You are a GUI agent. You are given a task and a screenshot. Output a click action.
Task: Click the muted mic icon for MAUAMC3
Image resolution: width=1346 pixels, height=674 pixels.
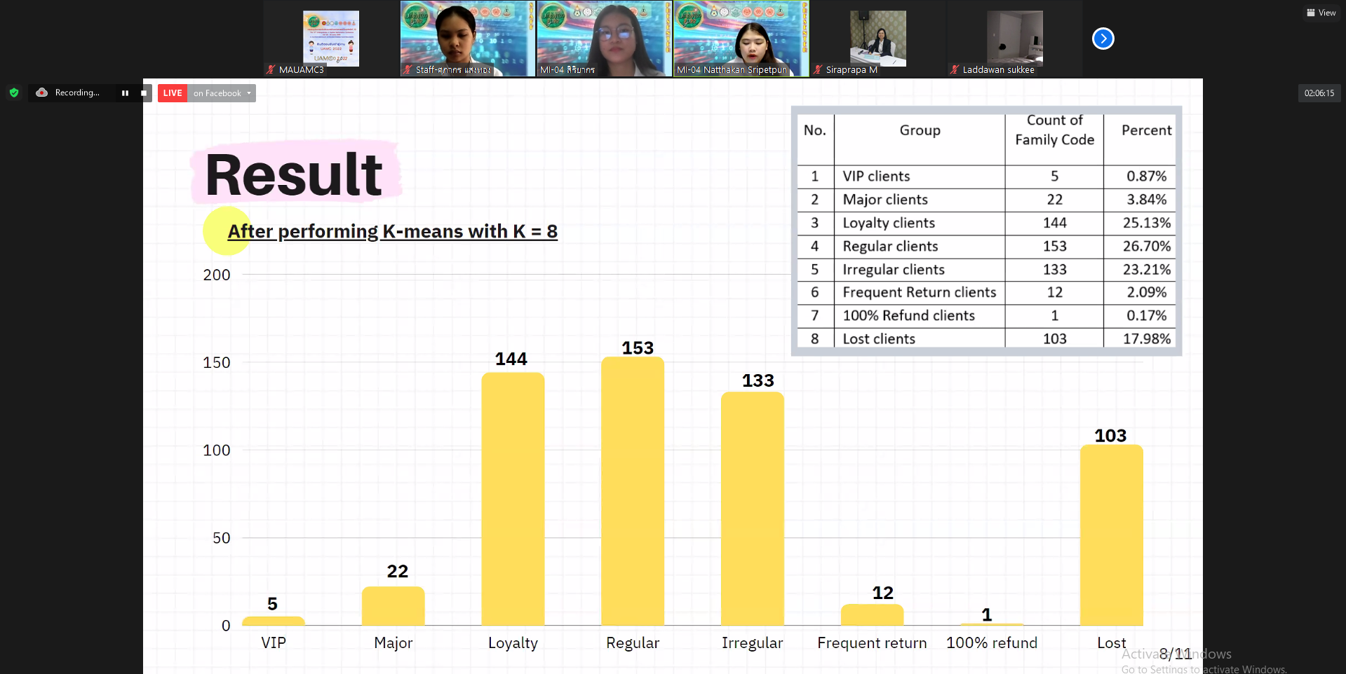(x=271, y=69)
